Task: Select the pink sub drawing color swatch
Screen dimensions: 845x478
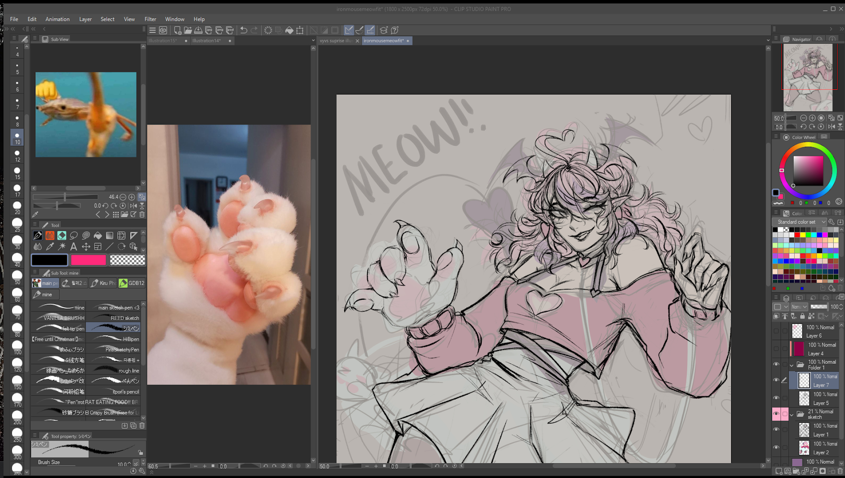Action: point(88,260)
